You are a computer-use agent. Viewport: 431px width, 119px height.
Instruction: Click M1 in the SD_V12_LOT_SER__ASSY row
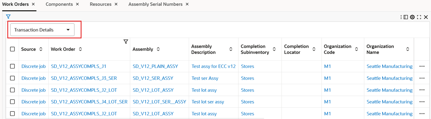[327, 102]
